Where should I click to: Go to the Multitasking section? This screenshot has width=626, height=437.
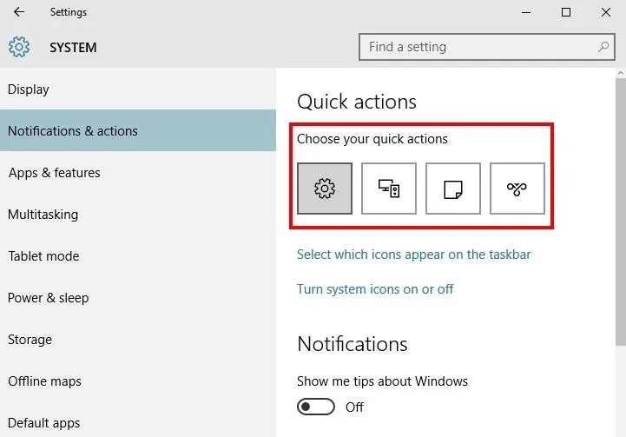[138, 214]
